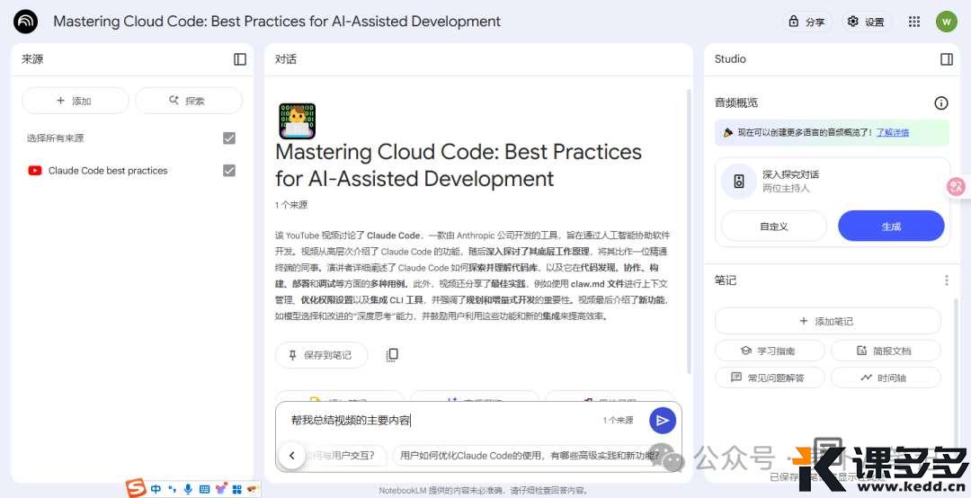Image resolution: width=971 pixels, height=498 pixels.
Task: Open the Google apps grid icon
Action: point(914,22)
